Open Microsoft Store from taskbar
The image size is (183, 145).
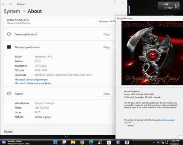[x=109, y=142]
